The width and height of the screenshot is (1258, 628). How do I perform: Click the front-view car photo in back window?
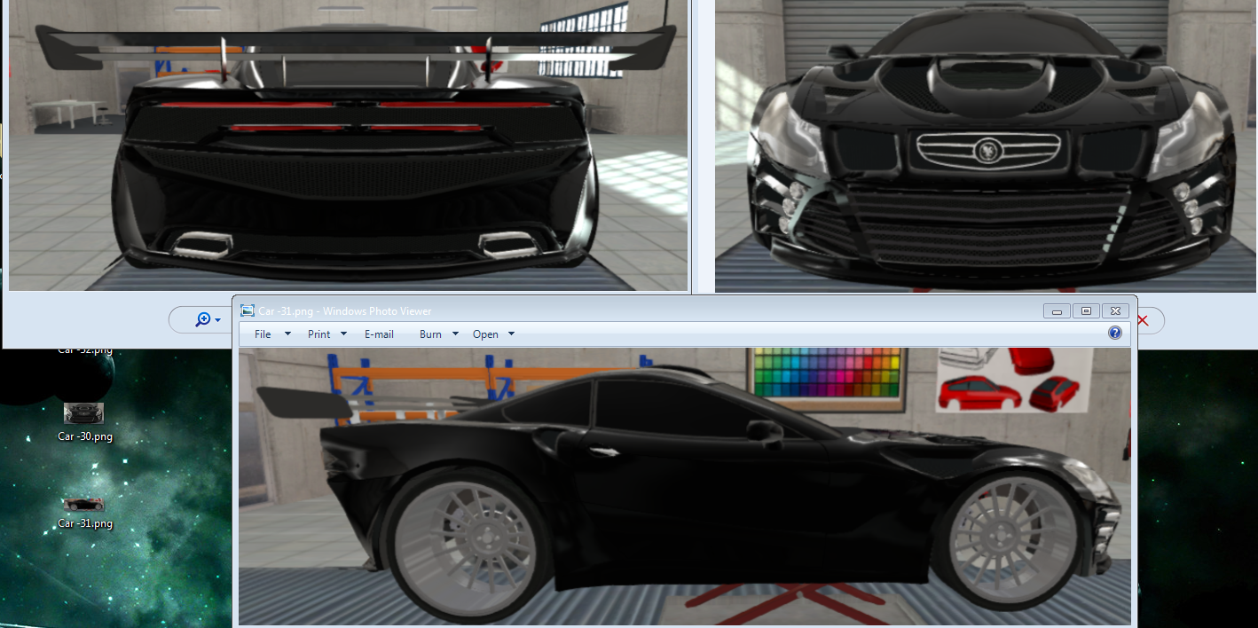[x=986, y=146]
